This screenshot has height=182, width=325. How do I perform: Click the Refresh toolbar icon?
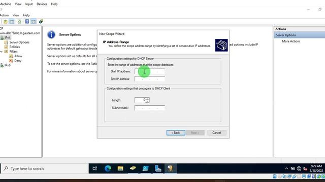pyautogui.click(x=19, y=21)
